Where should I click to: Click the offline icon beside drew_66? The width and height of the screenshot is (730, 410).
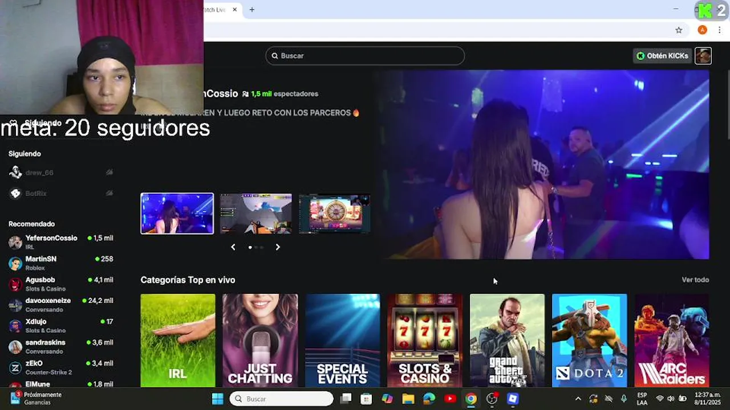109,173
